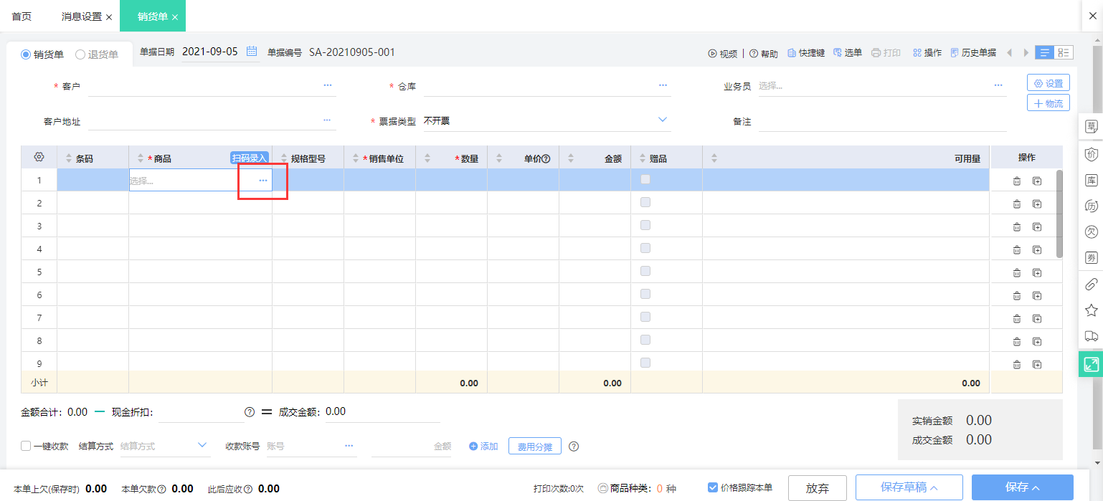Copy row 3 with its duplicate icon
This screenshot has width=1103, height=501.
(1037, 227)
